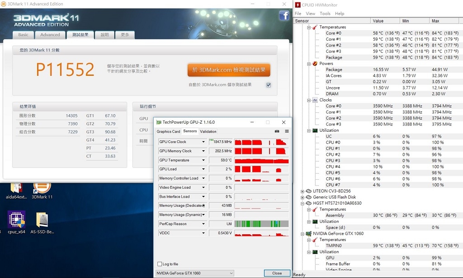Switch to Graphics Card tab in GPU-Z
The height and width of the screenshot is (278, 463).
point(168,131)
